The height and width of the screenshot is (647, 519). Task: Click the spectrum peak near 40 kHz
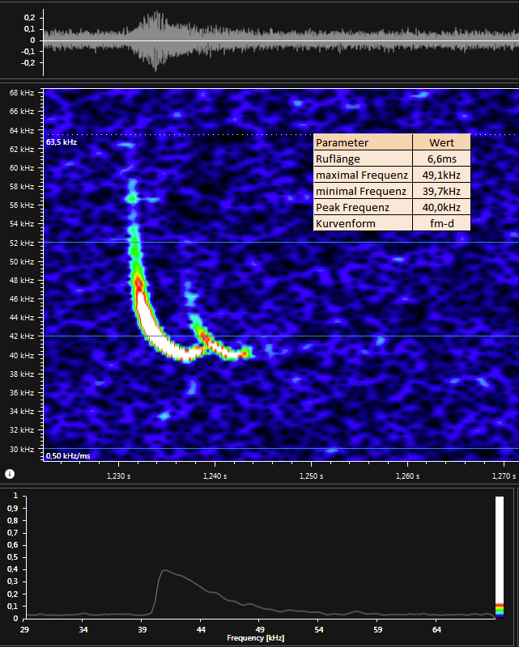click(164, 571)
